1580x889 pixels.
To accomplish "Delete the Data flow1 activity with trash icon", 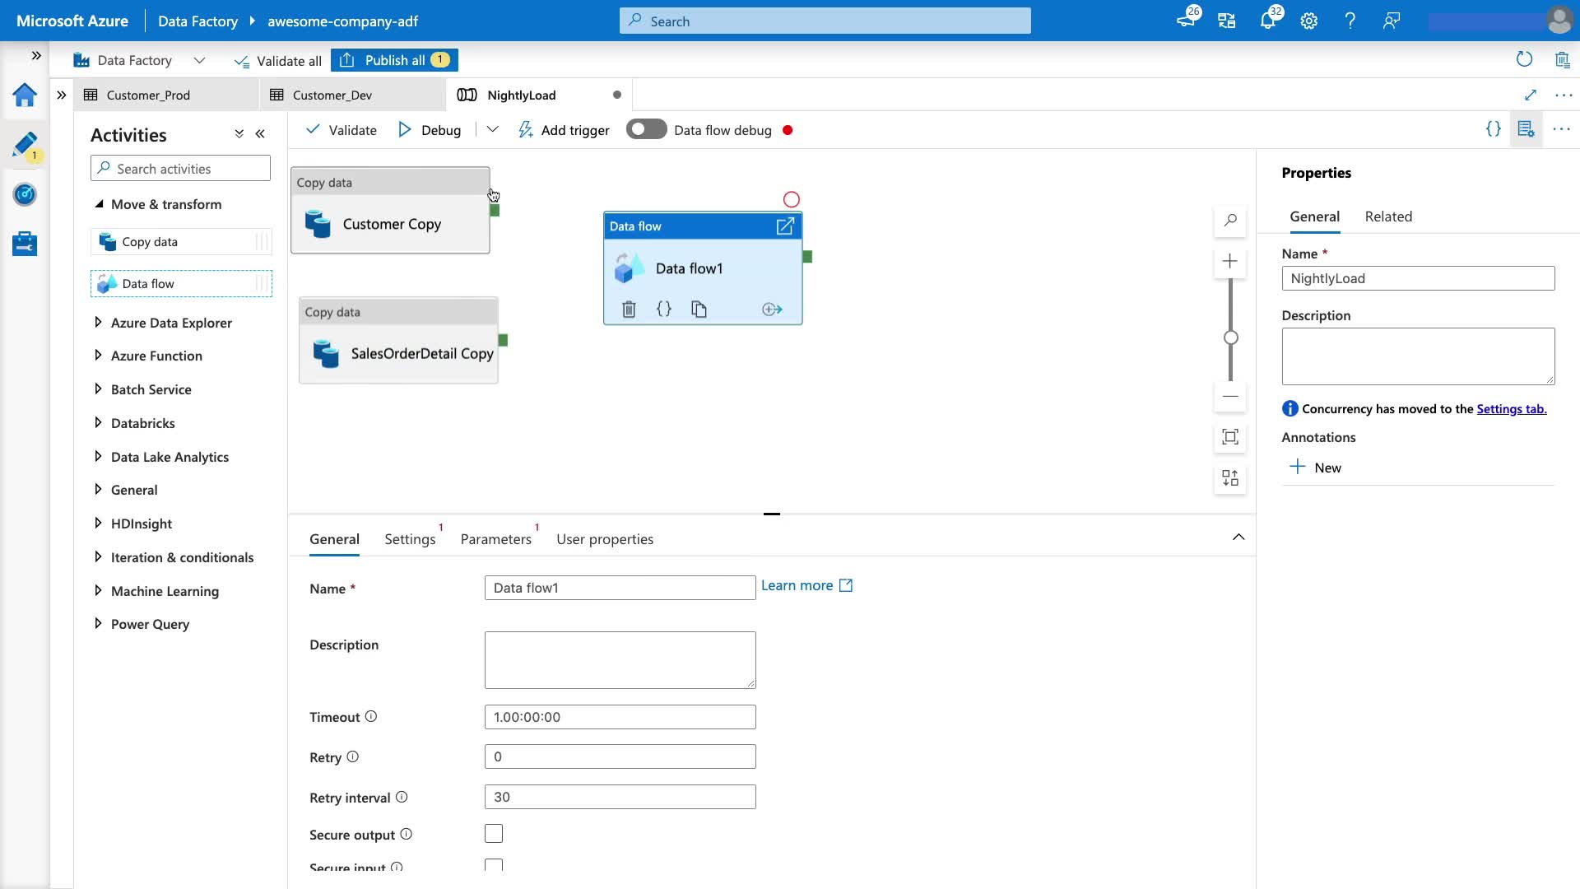I will point(629,310).
